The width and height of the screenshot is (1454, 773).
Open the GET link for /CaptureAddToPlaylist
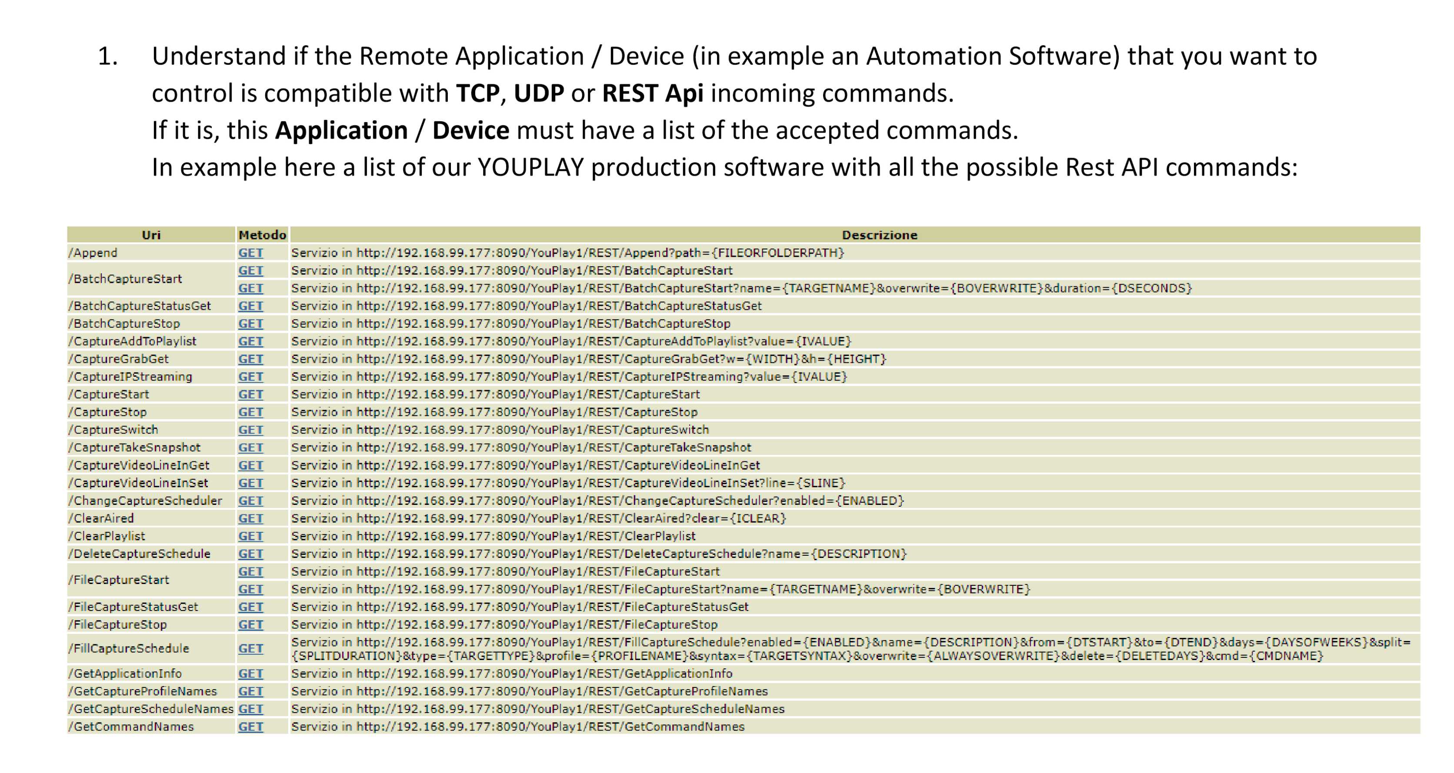tap(250, 342)
